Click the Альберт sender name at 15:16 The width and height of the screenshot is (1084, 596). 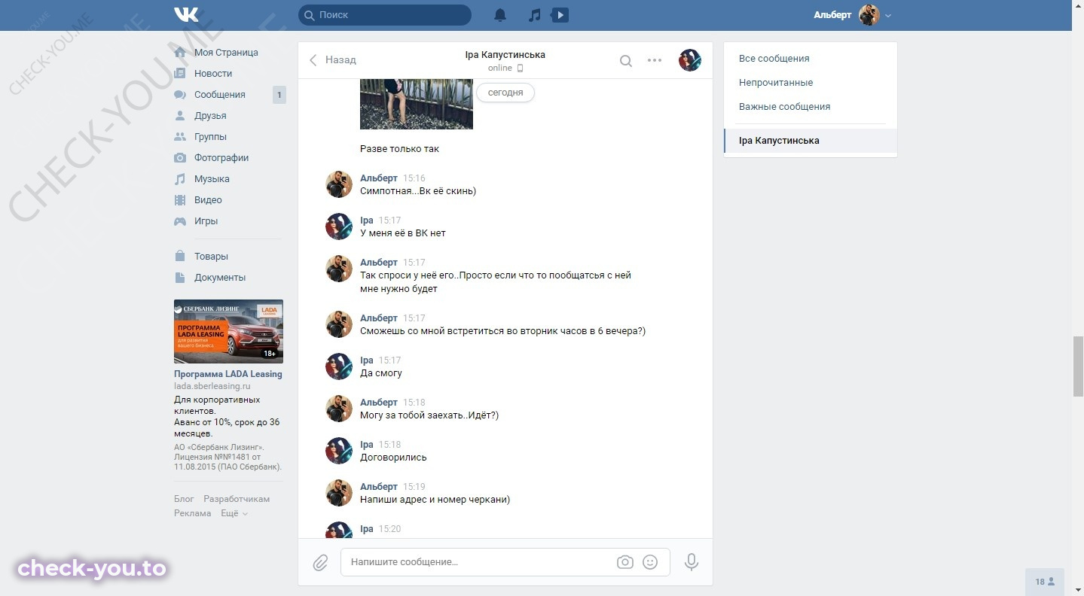[379, 178]
